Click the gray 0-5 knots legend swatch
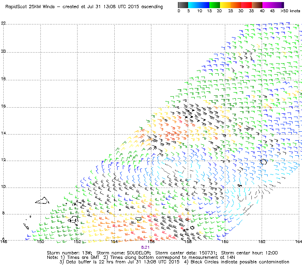302x265 pixels. (183, 5)
